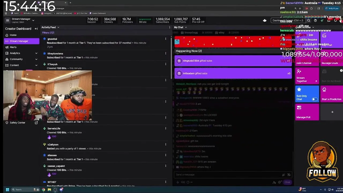Select Stream Manager in the sidebar

point(21,41)
